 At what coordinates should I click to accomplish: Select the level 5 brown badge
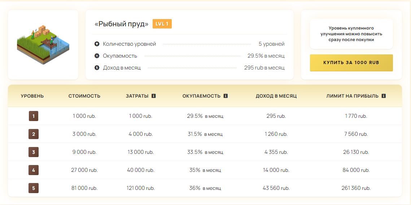tap(34, 188)
